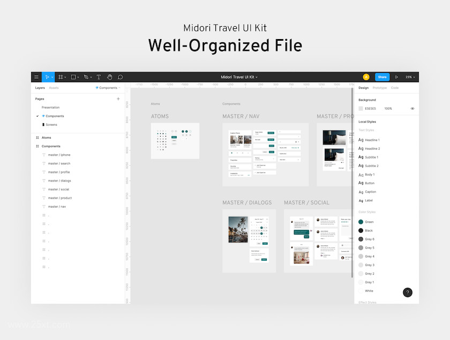
Task: Select the master / profile layer
Action: [x=59, y=172]
